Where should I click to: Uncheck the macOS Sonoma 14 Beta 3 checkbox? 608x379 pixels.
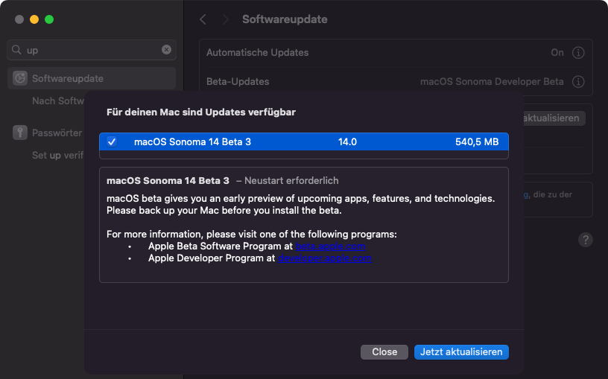pos(112,141)
